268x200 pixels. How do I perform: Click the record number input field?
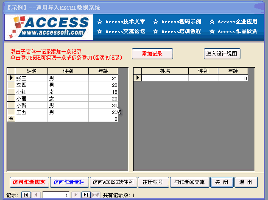pyautogui.click(x=56, y=195)
